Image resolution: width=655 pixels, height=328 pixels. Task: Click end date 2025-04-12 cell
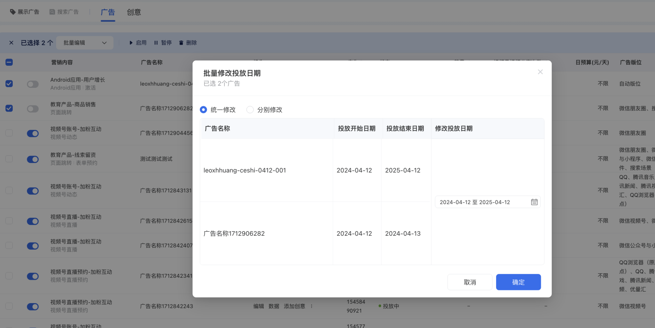tap(403, 170)
